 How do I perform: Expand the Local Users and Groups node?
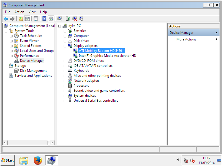pyautogui.click(x=11, y=51)
